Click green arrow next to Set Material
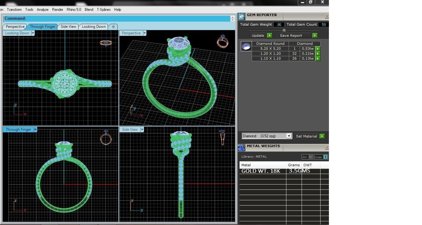Image resolution: width=422 pixels, height=225 pixels. [322, 136]
